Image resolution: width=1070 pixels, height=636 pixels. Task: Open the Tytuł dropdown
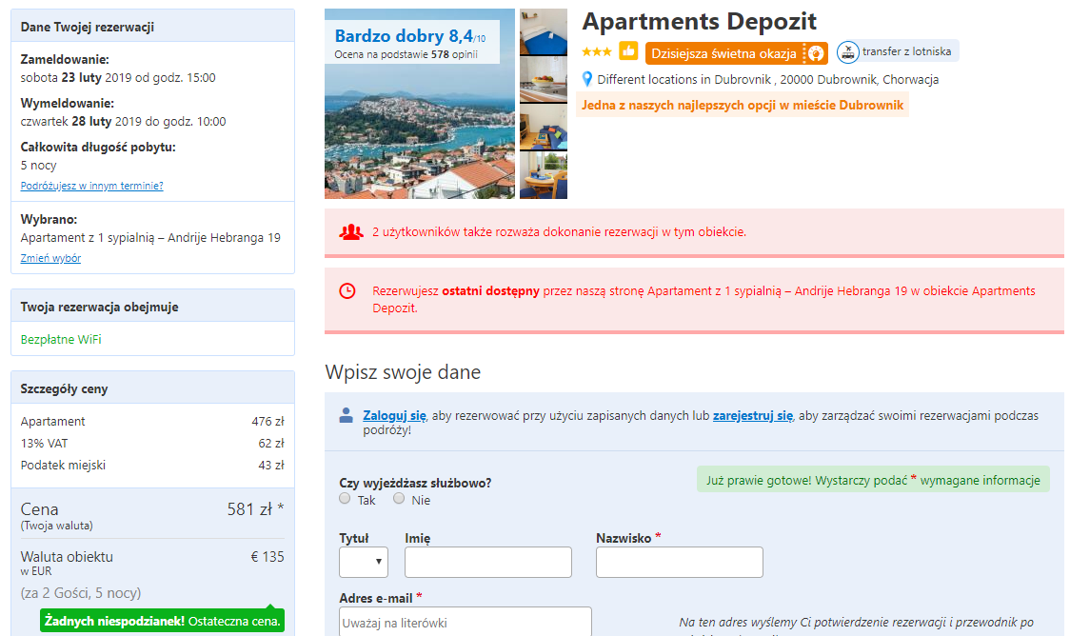point(364,563)
